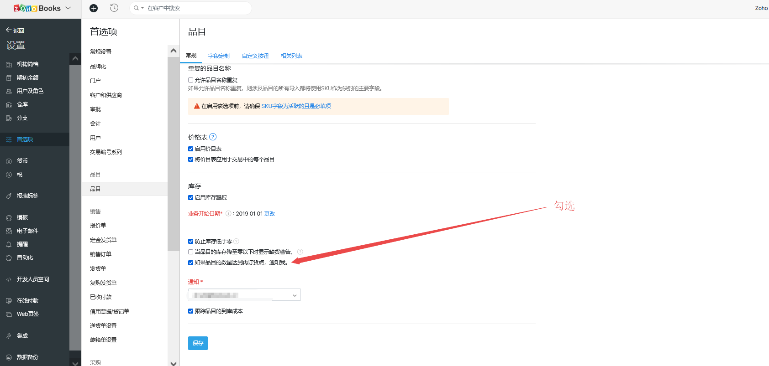
Task: Check 当品目的库存降至零以下时显示缺货警告 option
Action: [191, 252]
